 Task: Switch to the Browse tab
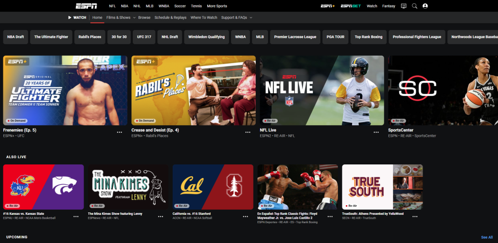point(144,17)
